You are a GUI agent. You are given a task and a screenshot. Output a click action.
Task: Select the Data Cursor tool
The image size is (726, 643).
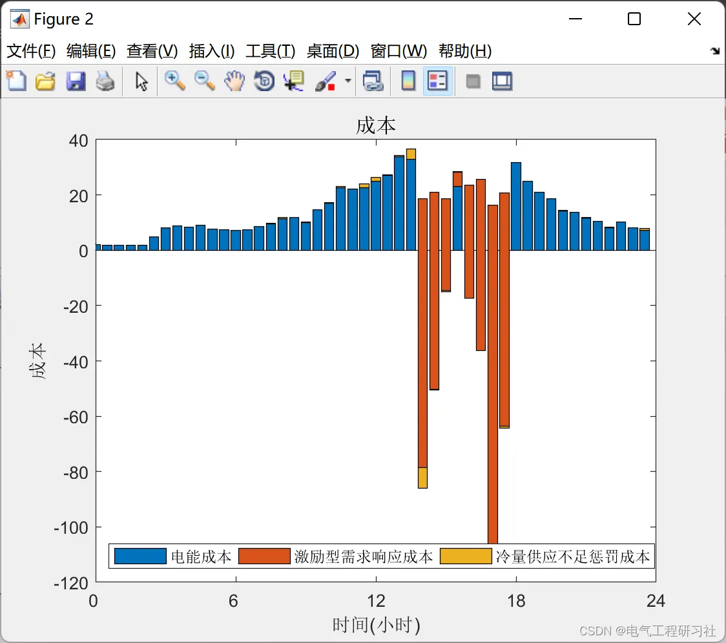click(294, 81)
